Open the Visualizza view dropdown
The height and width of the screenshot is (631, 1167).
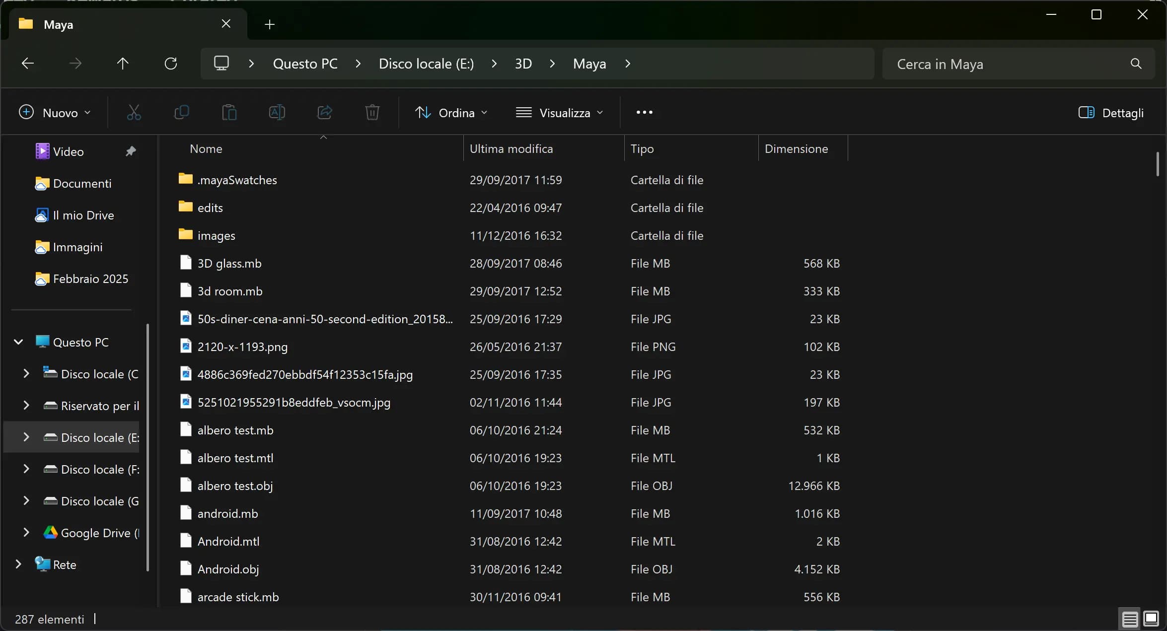(x=559, y=113)
